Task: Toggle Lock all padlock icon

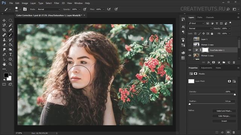Action: tap(212, 33)
